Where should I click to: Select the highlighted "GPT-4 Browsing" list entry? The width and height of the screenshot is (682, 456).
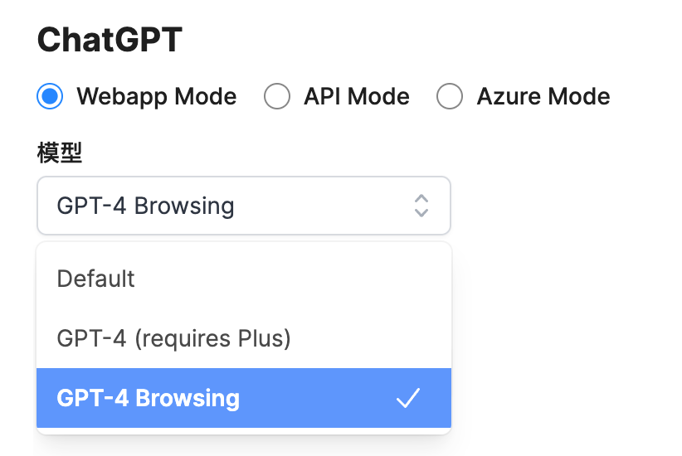pos(149,399)
